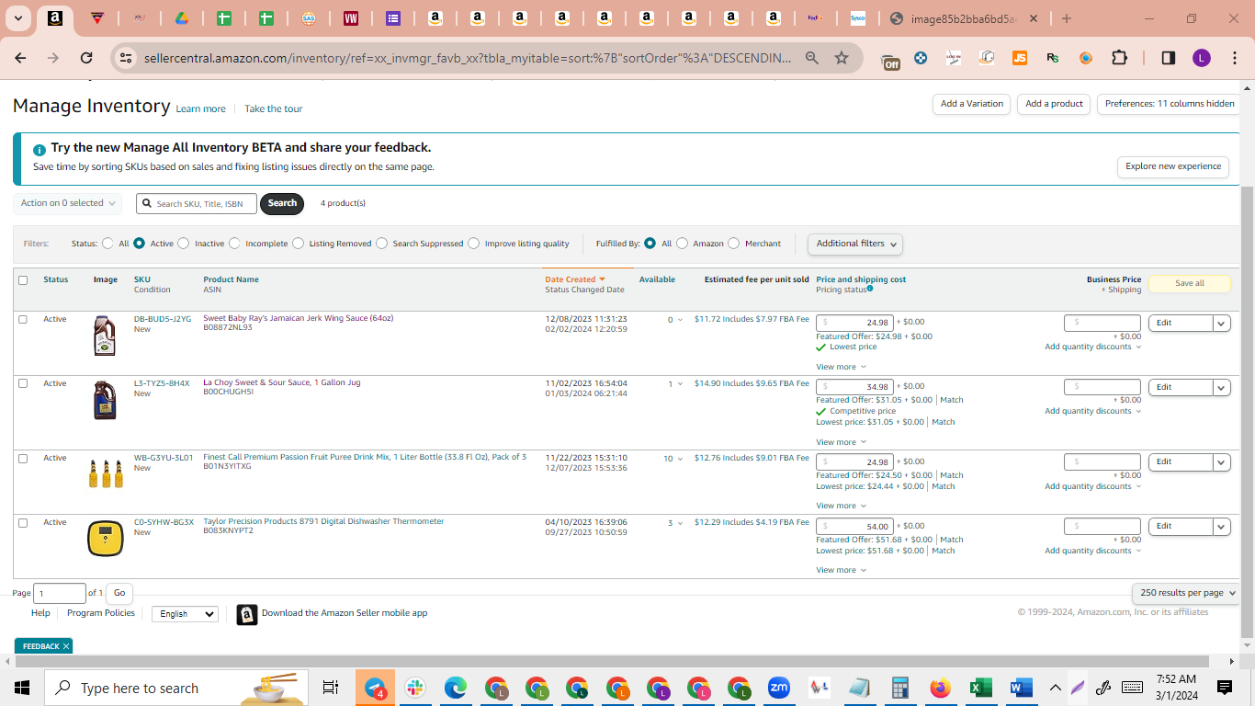Open the English language selector

[x=185, y=614]
